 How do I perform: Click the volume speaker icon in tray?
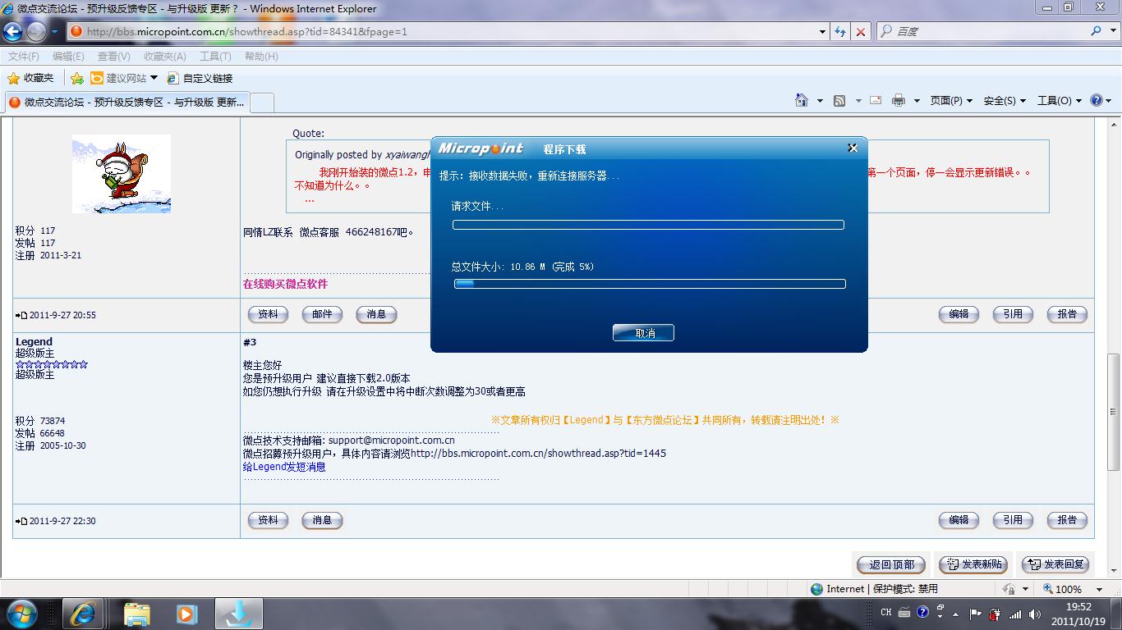[1033, 613]
